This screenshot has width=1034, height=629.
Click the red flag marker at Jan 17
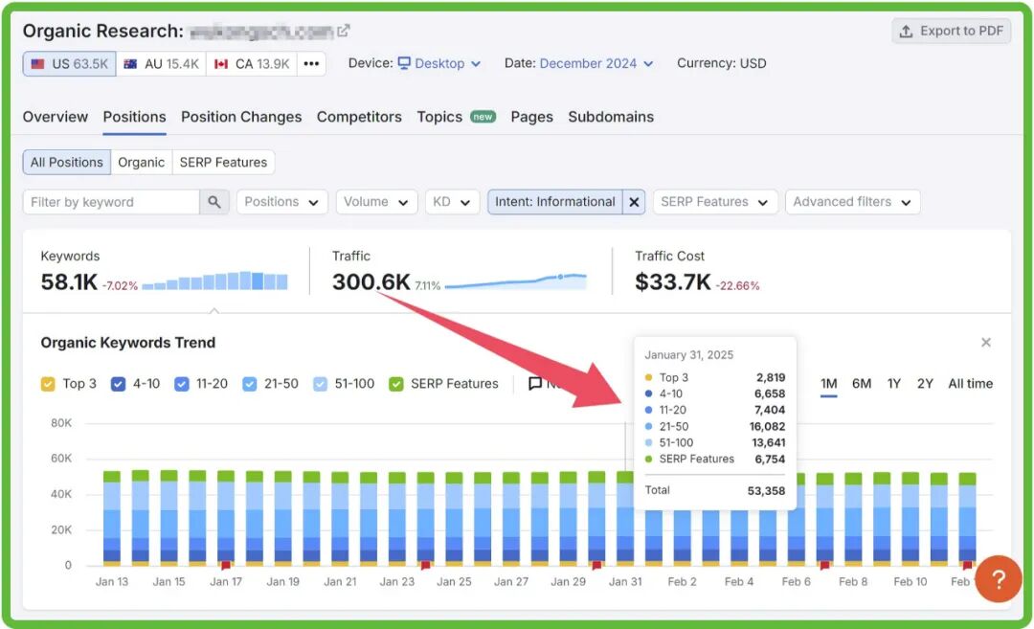coord(226,566)
